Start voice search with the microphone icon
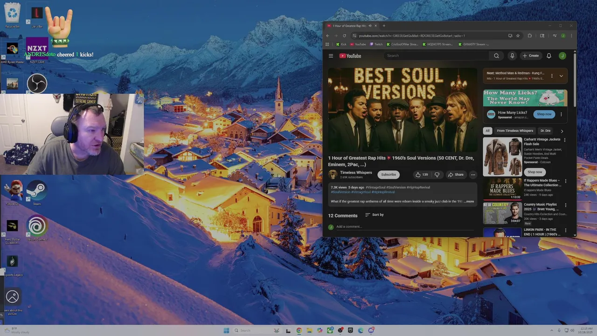Viewport: 597px width, 336px height. point(512,56)
